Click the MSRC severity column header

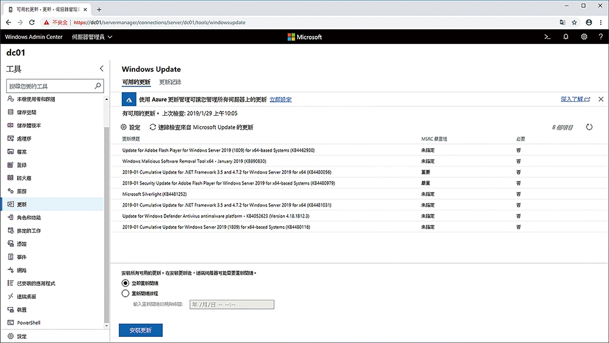click(434, 139)
